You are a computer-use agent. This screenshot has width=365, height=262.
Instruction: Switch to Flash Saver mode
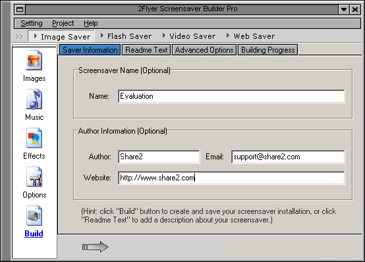pyautogui.click(x=126, y=36)
